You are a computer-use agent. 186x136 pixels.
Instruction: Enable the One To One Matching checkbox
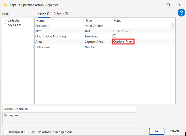point(114,36)
